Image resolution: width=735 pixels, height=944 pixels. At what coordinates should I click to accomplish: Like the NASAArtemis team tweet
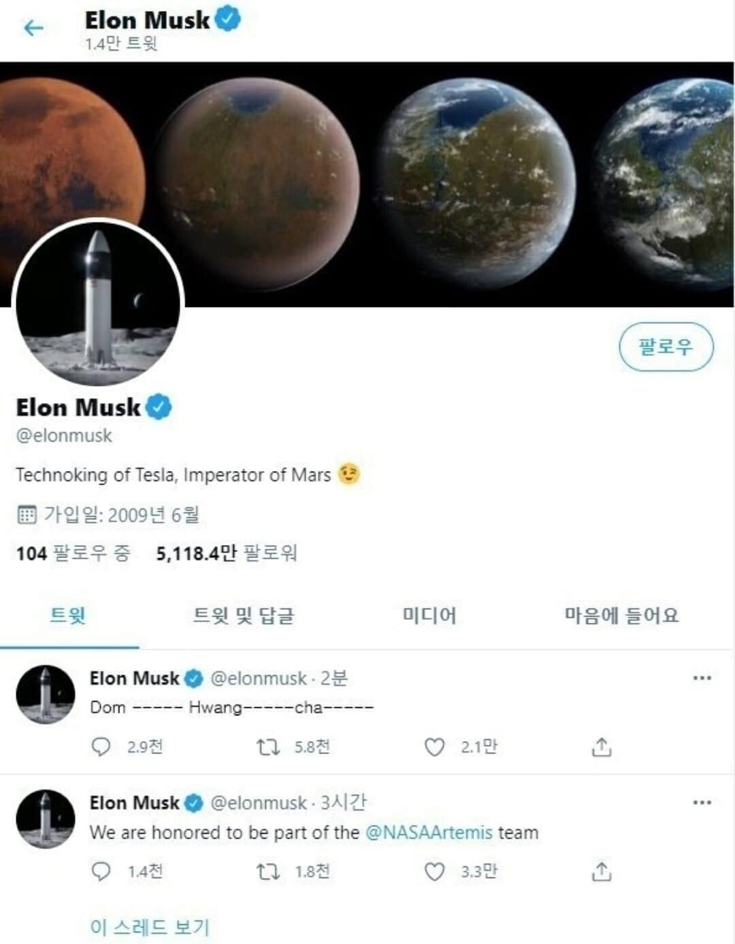click(434, 871)
